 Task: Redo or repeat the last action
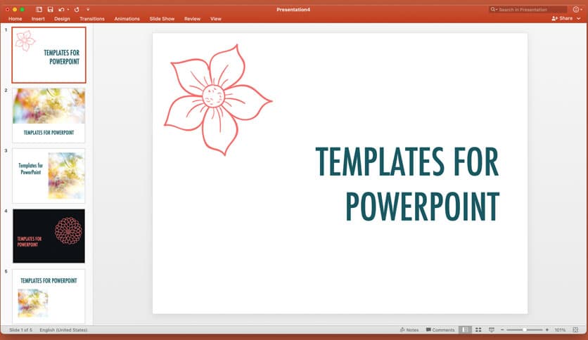coord(77,9)
